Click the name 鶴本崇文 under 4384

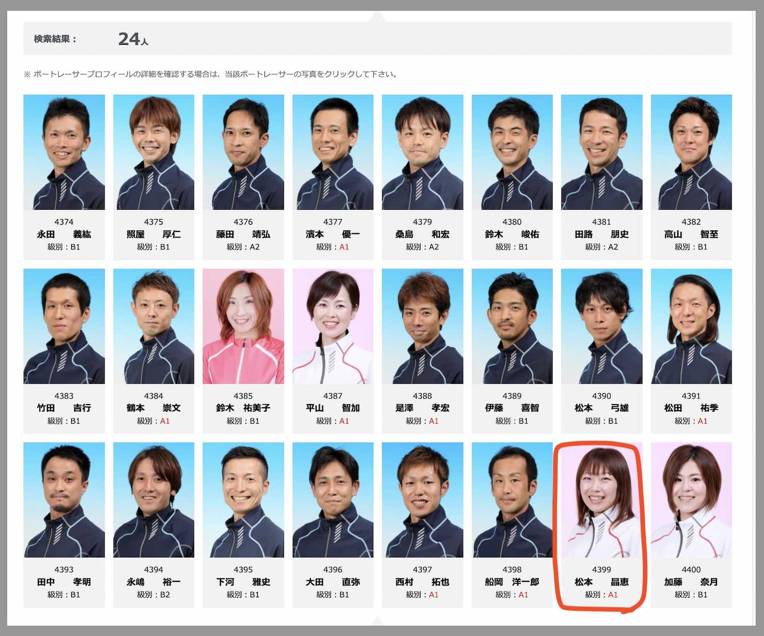(154, 408)
